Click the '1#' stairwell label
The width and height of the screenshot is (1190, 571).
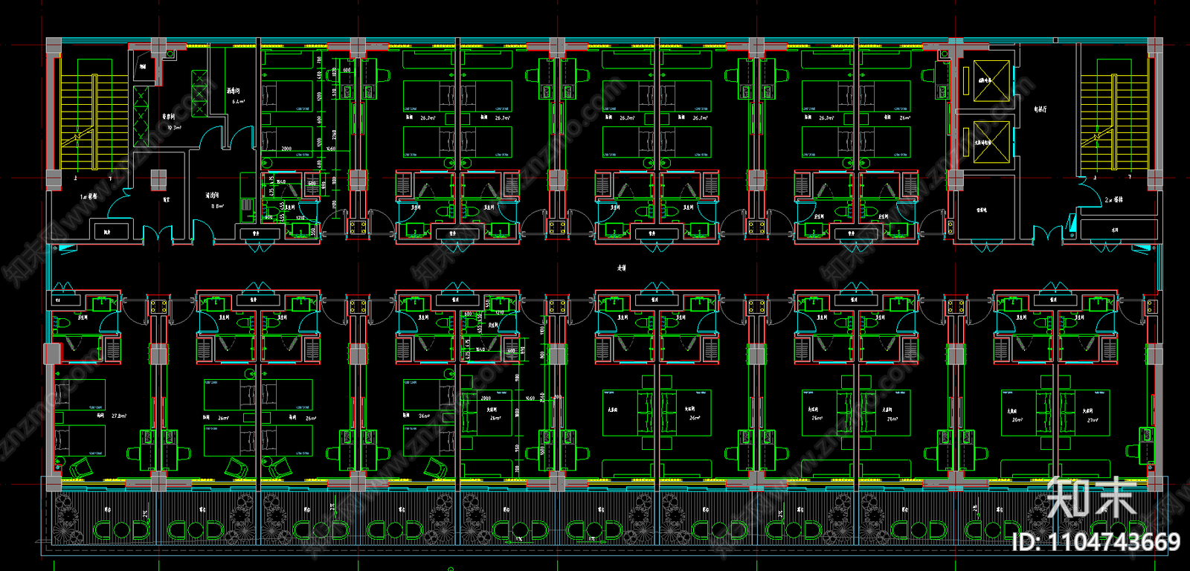pos(89,197)
